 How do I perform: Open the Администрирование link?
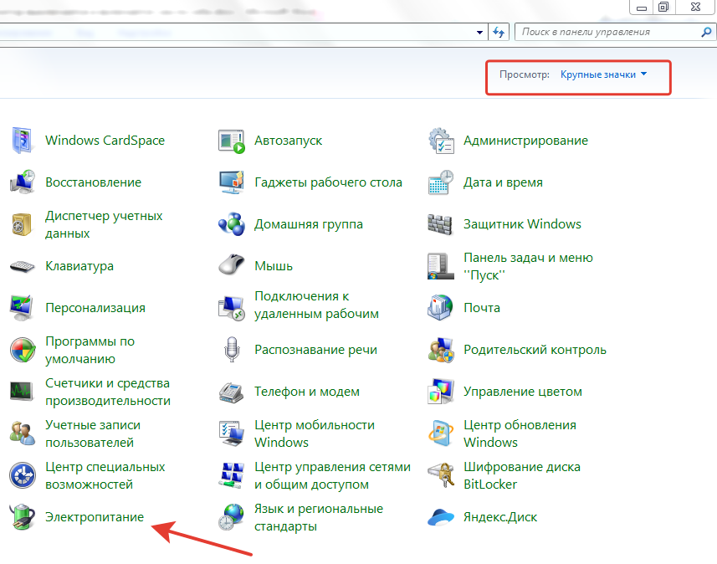pos(526,141)
